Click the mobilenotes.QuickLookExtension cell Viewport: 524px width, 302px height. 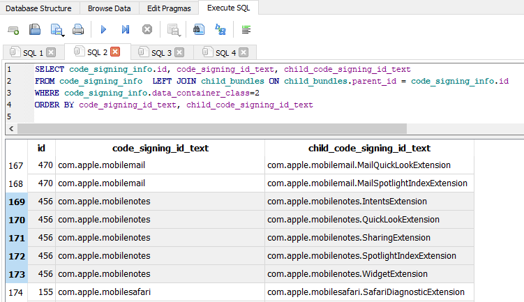(x=369, y=220)
